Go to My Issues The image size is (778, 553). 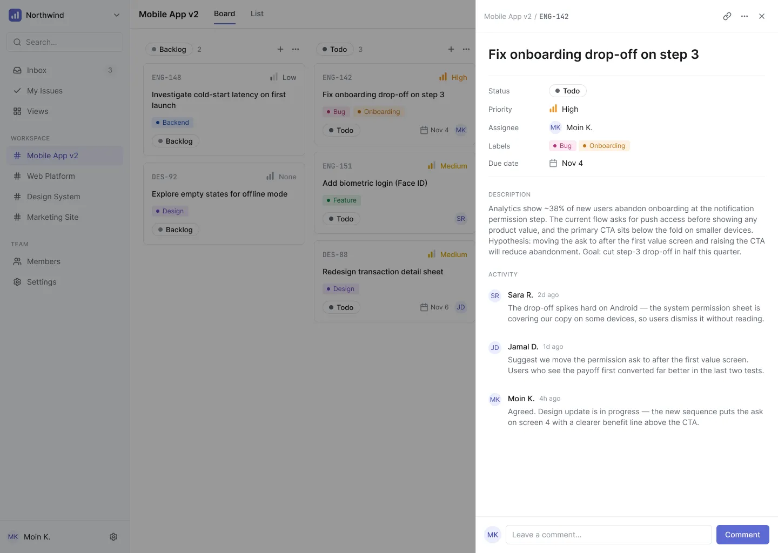pyautogui.click(x=65, y=91)
